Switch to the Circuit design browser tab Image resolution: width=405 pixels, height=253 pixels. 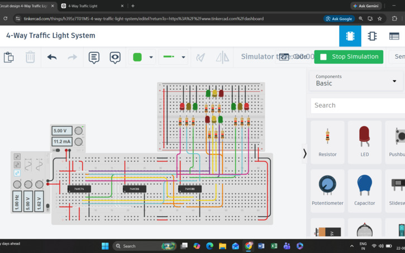point(26,6)
